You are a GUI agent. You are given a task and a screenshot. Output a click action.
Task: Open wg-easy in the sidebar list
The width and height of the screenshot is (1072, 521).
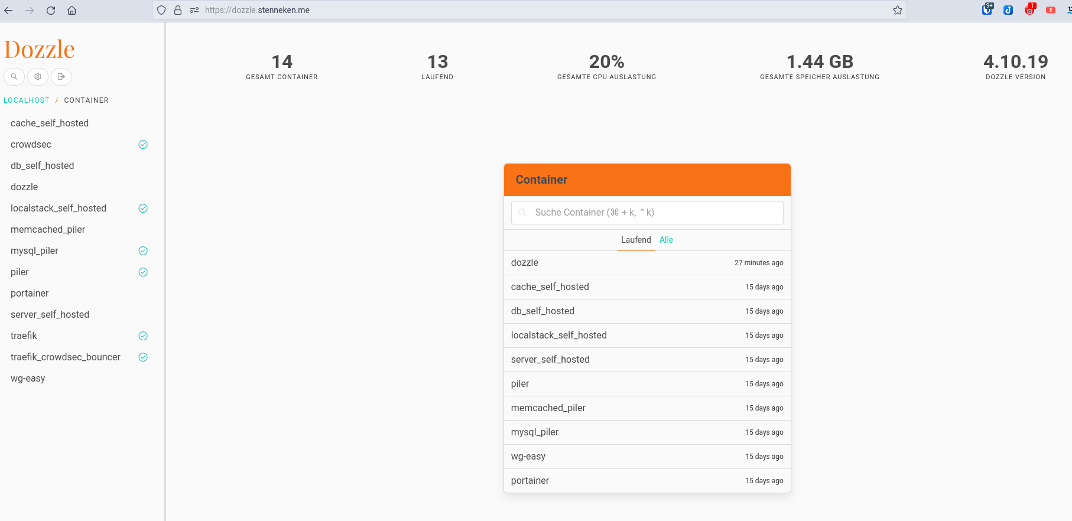(28, 379)
